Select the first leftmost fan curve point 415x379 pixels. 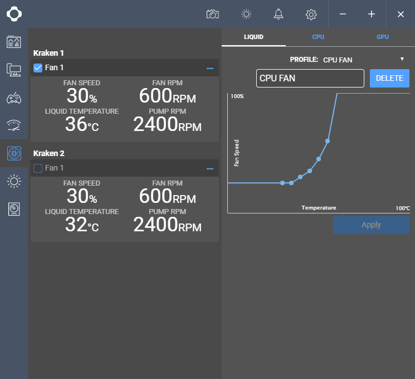point(282,183)
